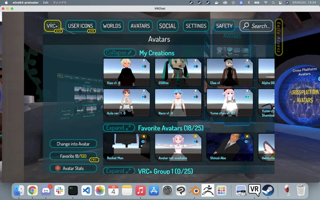The width and height of the screenshot is (320, 200).
Task: Open the SOCIAL tab
Action: [x=168, y=26]
